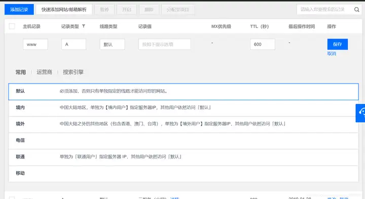The image size is (365, 199).
Task: Toggle the select-all checkbox in table header
Action: (x=12, y=26)
